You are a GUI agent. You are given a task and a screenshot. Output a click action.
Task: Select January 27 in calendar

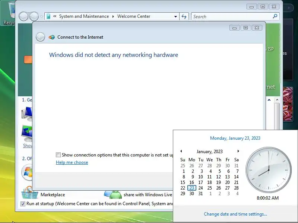227,188
